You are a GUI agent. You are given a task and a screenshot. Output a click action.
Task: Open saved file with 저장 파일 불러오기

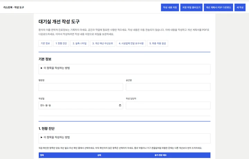tap(191, 8)
